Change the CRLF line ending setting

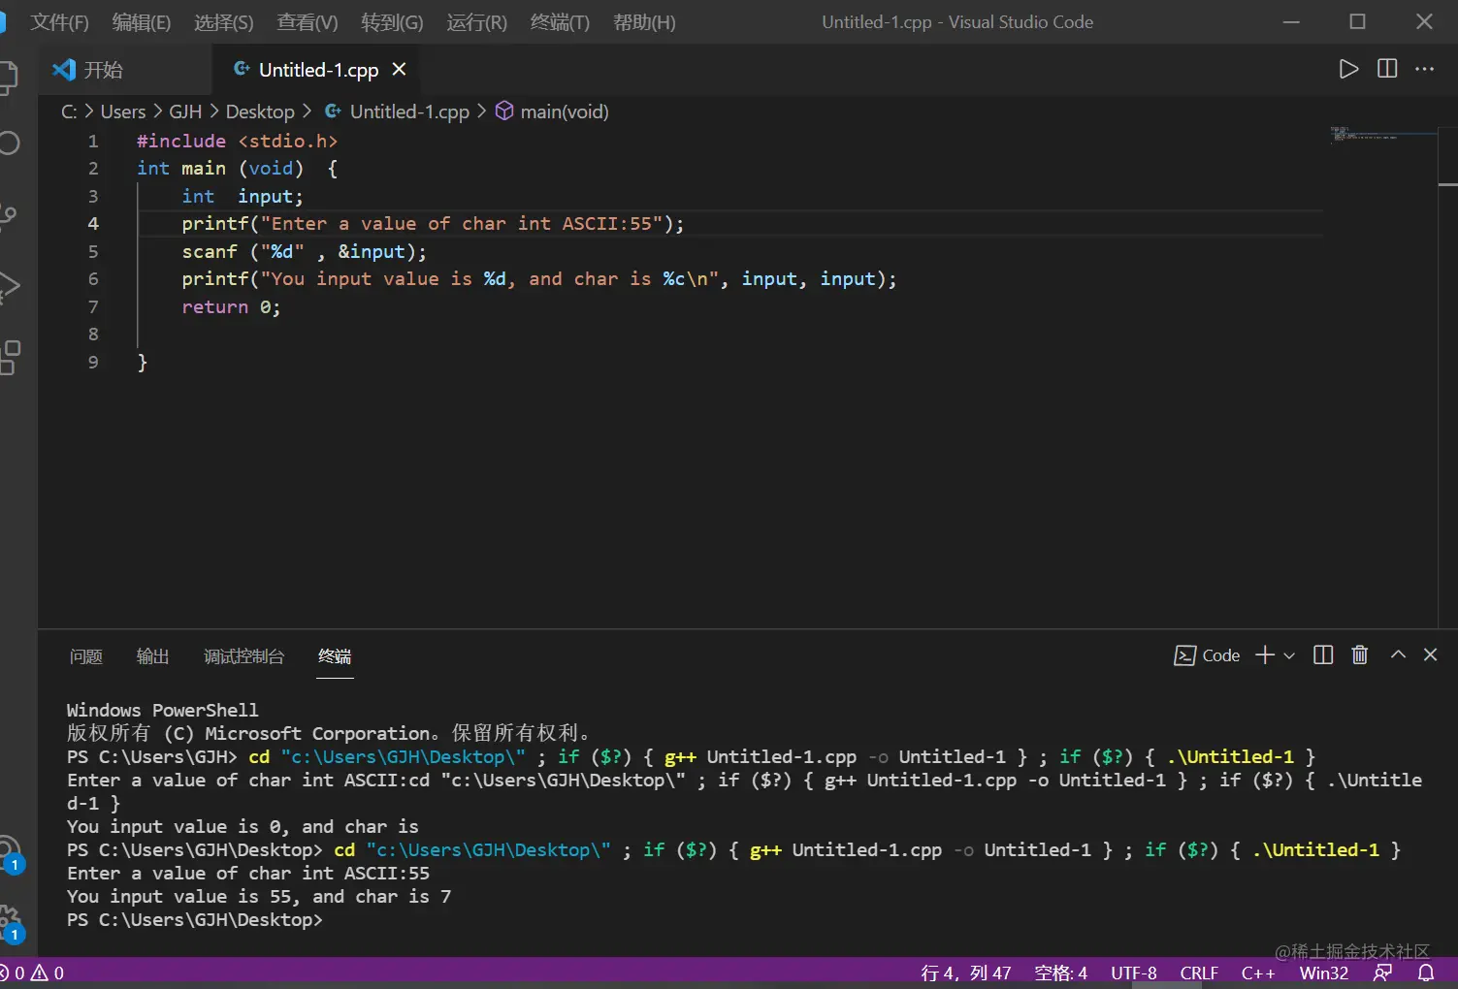pyautogui.click(x=1199, y=973)
